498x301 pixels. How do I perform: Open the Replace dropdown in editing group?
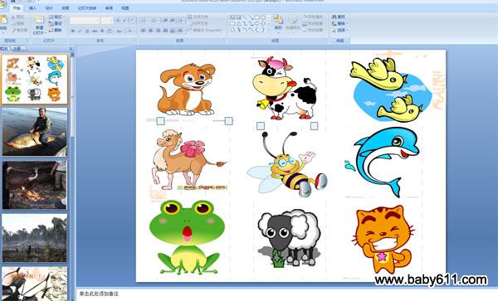[339, 23]
